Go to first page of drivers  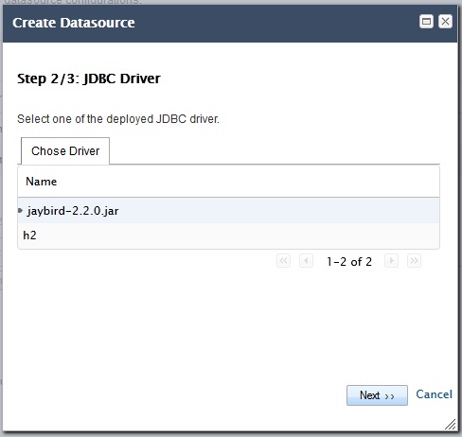tap(283, 261)
